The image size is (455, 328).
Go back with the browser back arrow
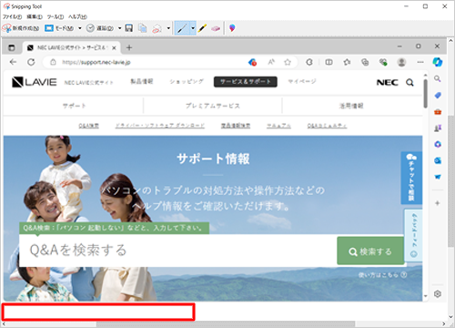pyautogui.click(x=13, y=62)
